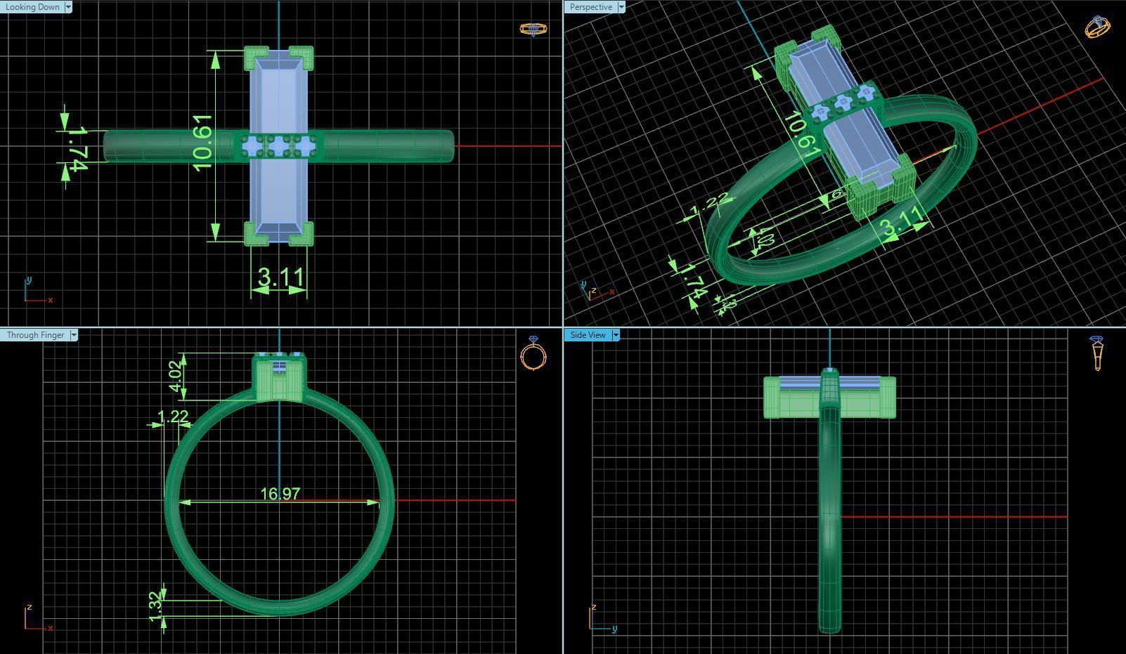Select the 1.22 dimension in Perspective view

[x=710, y=204]
